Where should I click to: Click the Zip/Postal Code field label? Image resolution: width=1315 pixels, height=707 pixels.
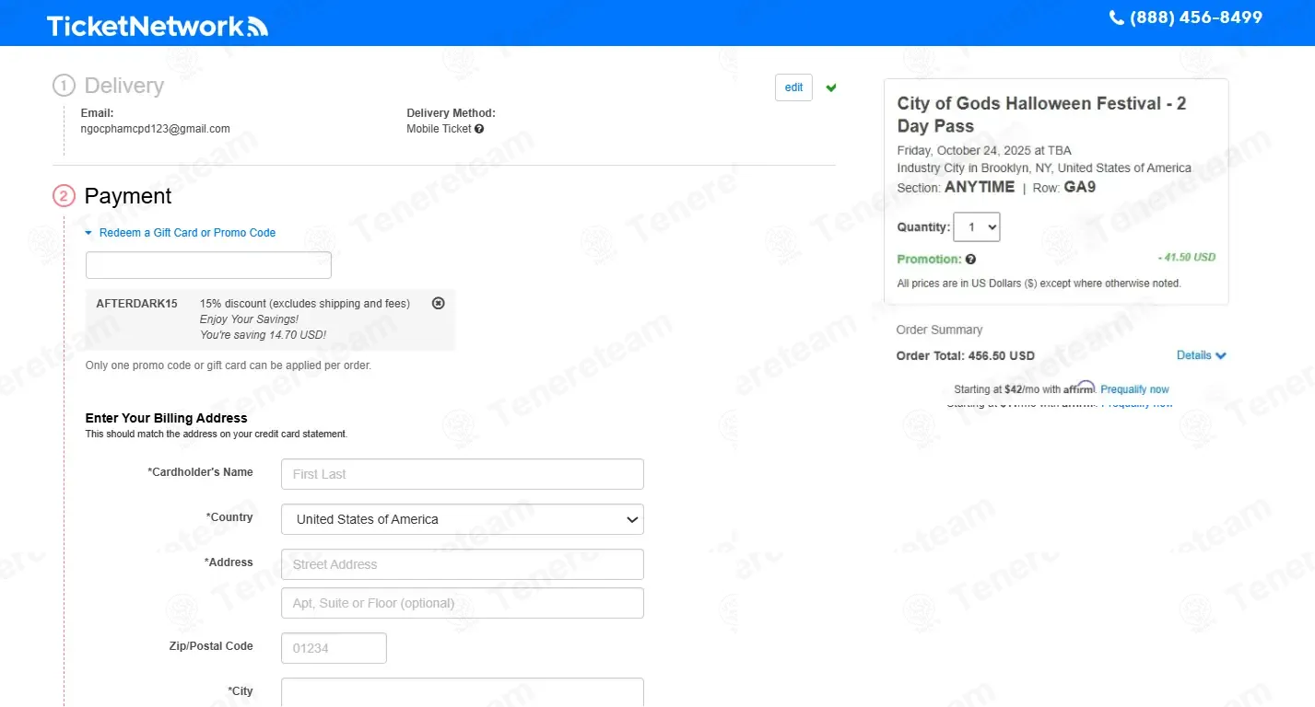[x=211, y=646]
